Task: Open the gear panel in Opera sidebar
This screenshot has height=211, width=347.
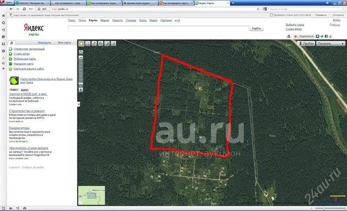Action: point(3,23)
